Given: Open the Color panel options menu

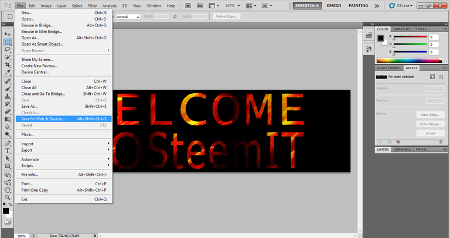Looking at the screenshot, I should (x=445, y=29).
